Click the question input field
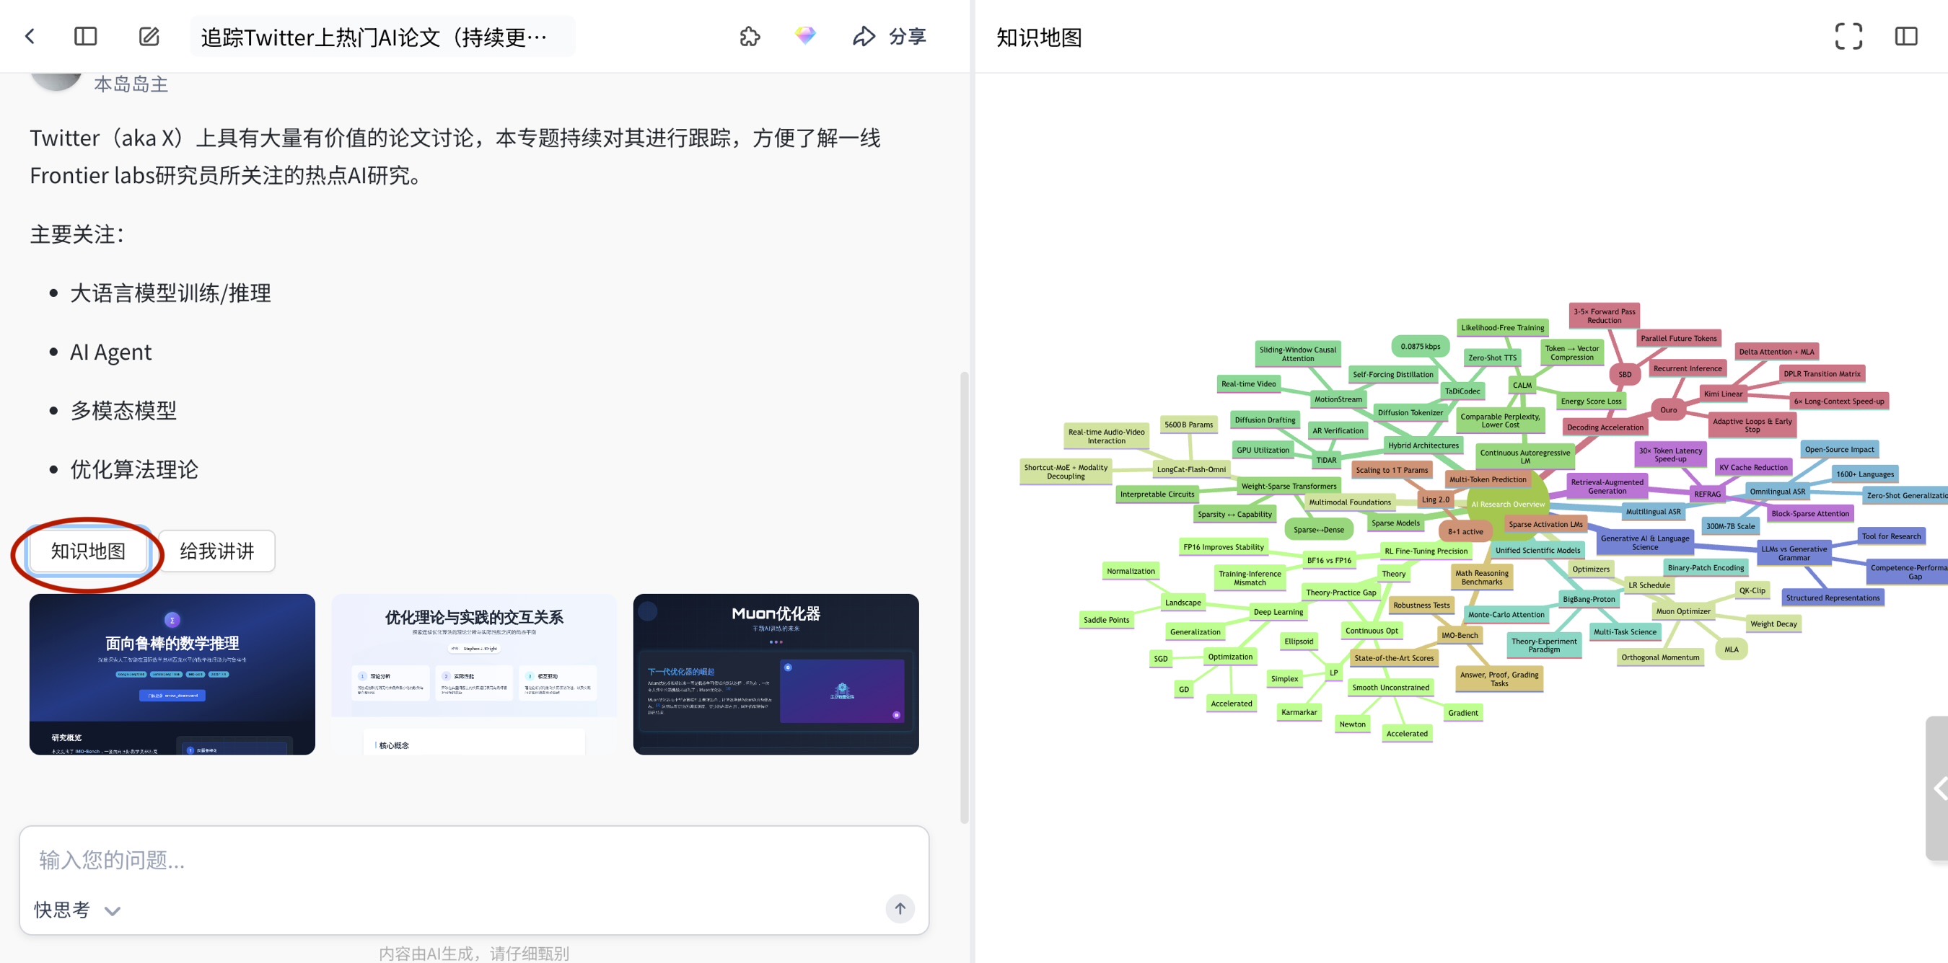Image resolution: width=1948 pixels, height=963 pixels. coord(473,859)
